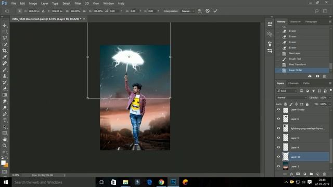Create a new group folder icon
The height and width of the screenshot is (187, 333).
point(311,174)
